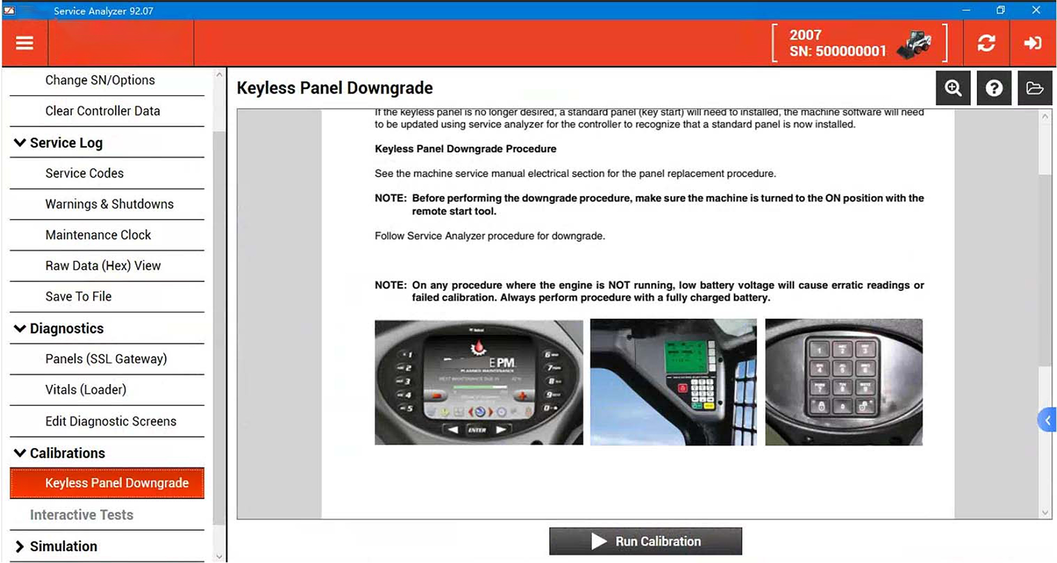Image resolution: width=1057 pixels, height=563 pixels.
Task: Collapse the Service Log section
Action: (20, 143)
